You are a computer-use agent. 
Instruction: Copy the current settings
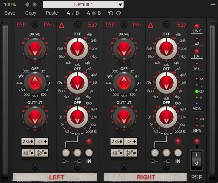click(x=31, y=13)
